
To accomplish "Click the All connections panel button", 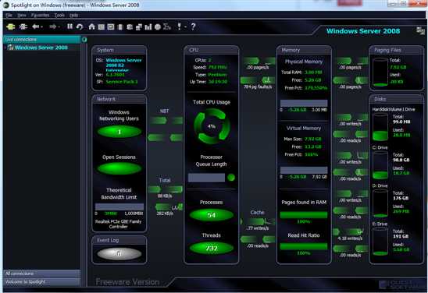I will (41, 274).
